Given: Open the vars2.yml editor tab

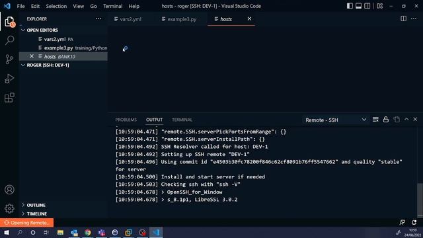Looking at the screenshot, I should click(x=131, y=19).
